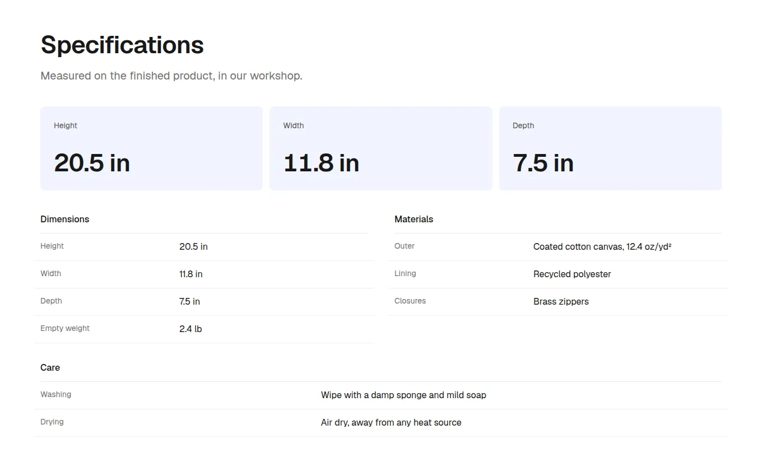The height and width of the screenshot is (476, 762).
Task: Click the "Height" label inside the highlighted card
Action: click(x=66, y=125)
